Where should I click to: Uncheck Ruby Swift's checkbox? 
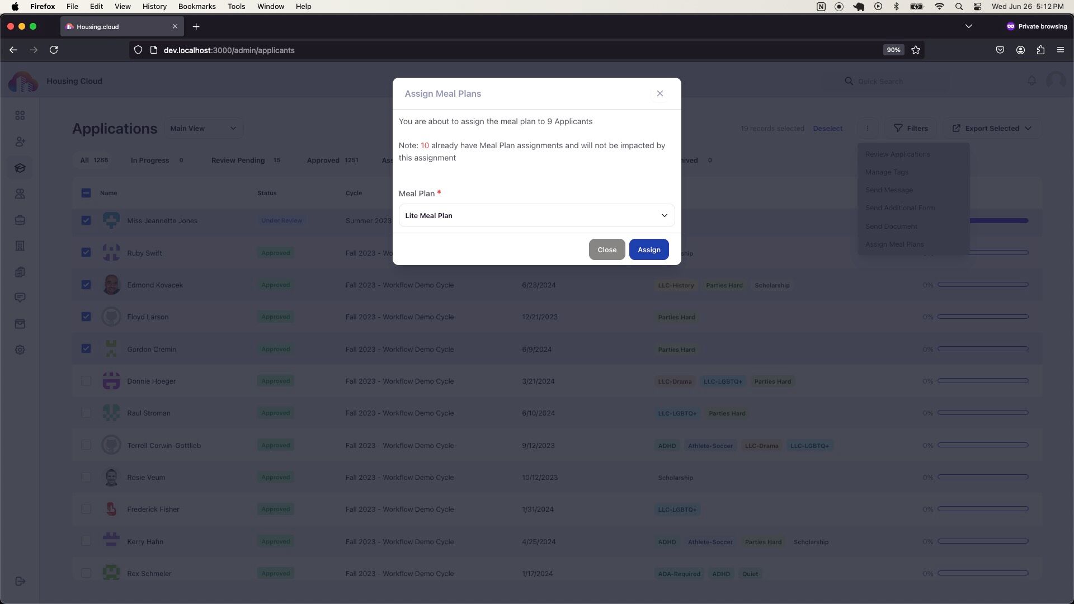coord(86,252)
